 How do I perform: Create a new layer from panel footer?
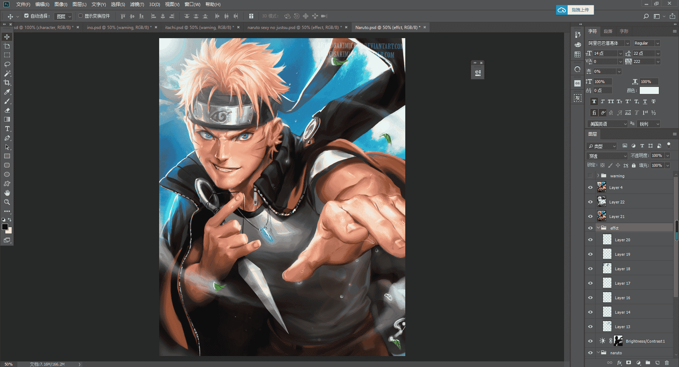click(x=657, y=362)
